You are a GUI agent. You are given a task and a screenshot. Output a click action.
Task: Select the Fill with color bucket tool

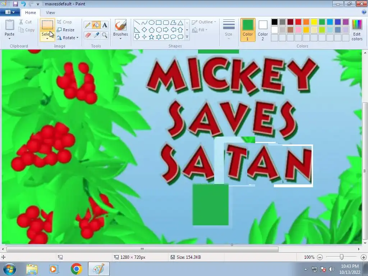96,25
